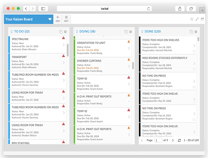Click the page number input field
This screenshot has height=158, width=208.
(x=158, y=140)
